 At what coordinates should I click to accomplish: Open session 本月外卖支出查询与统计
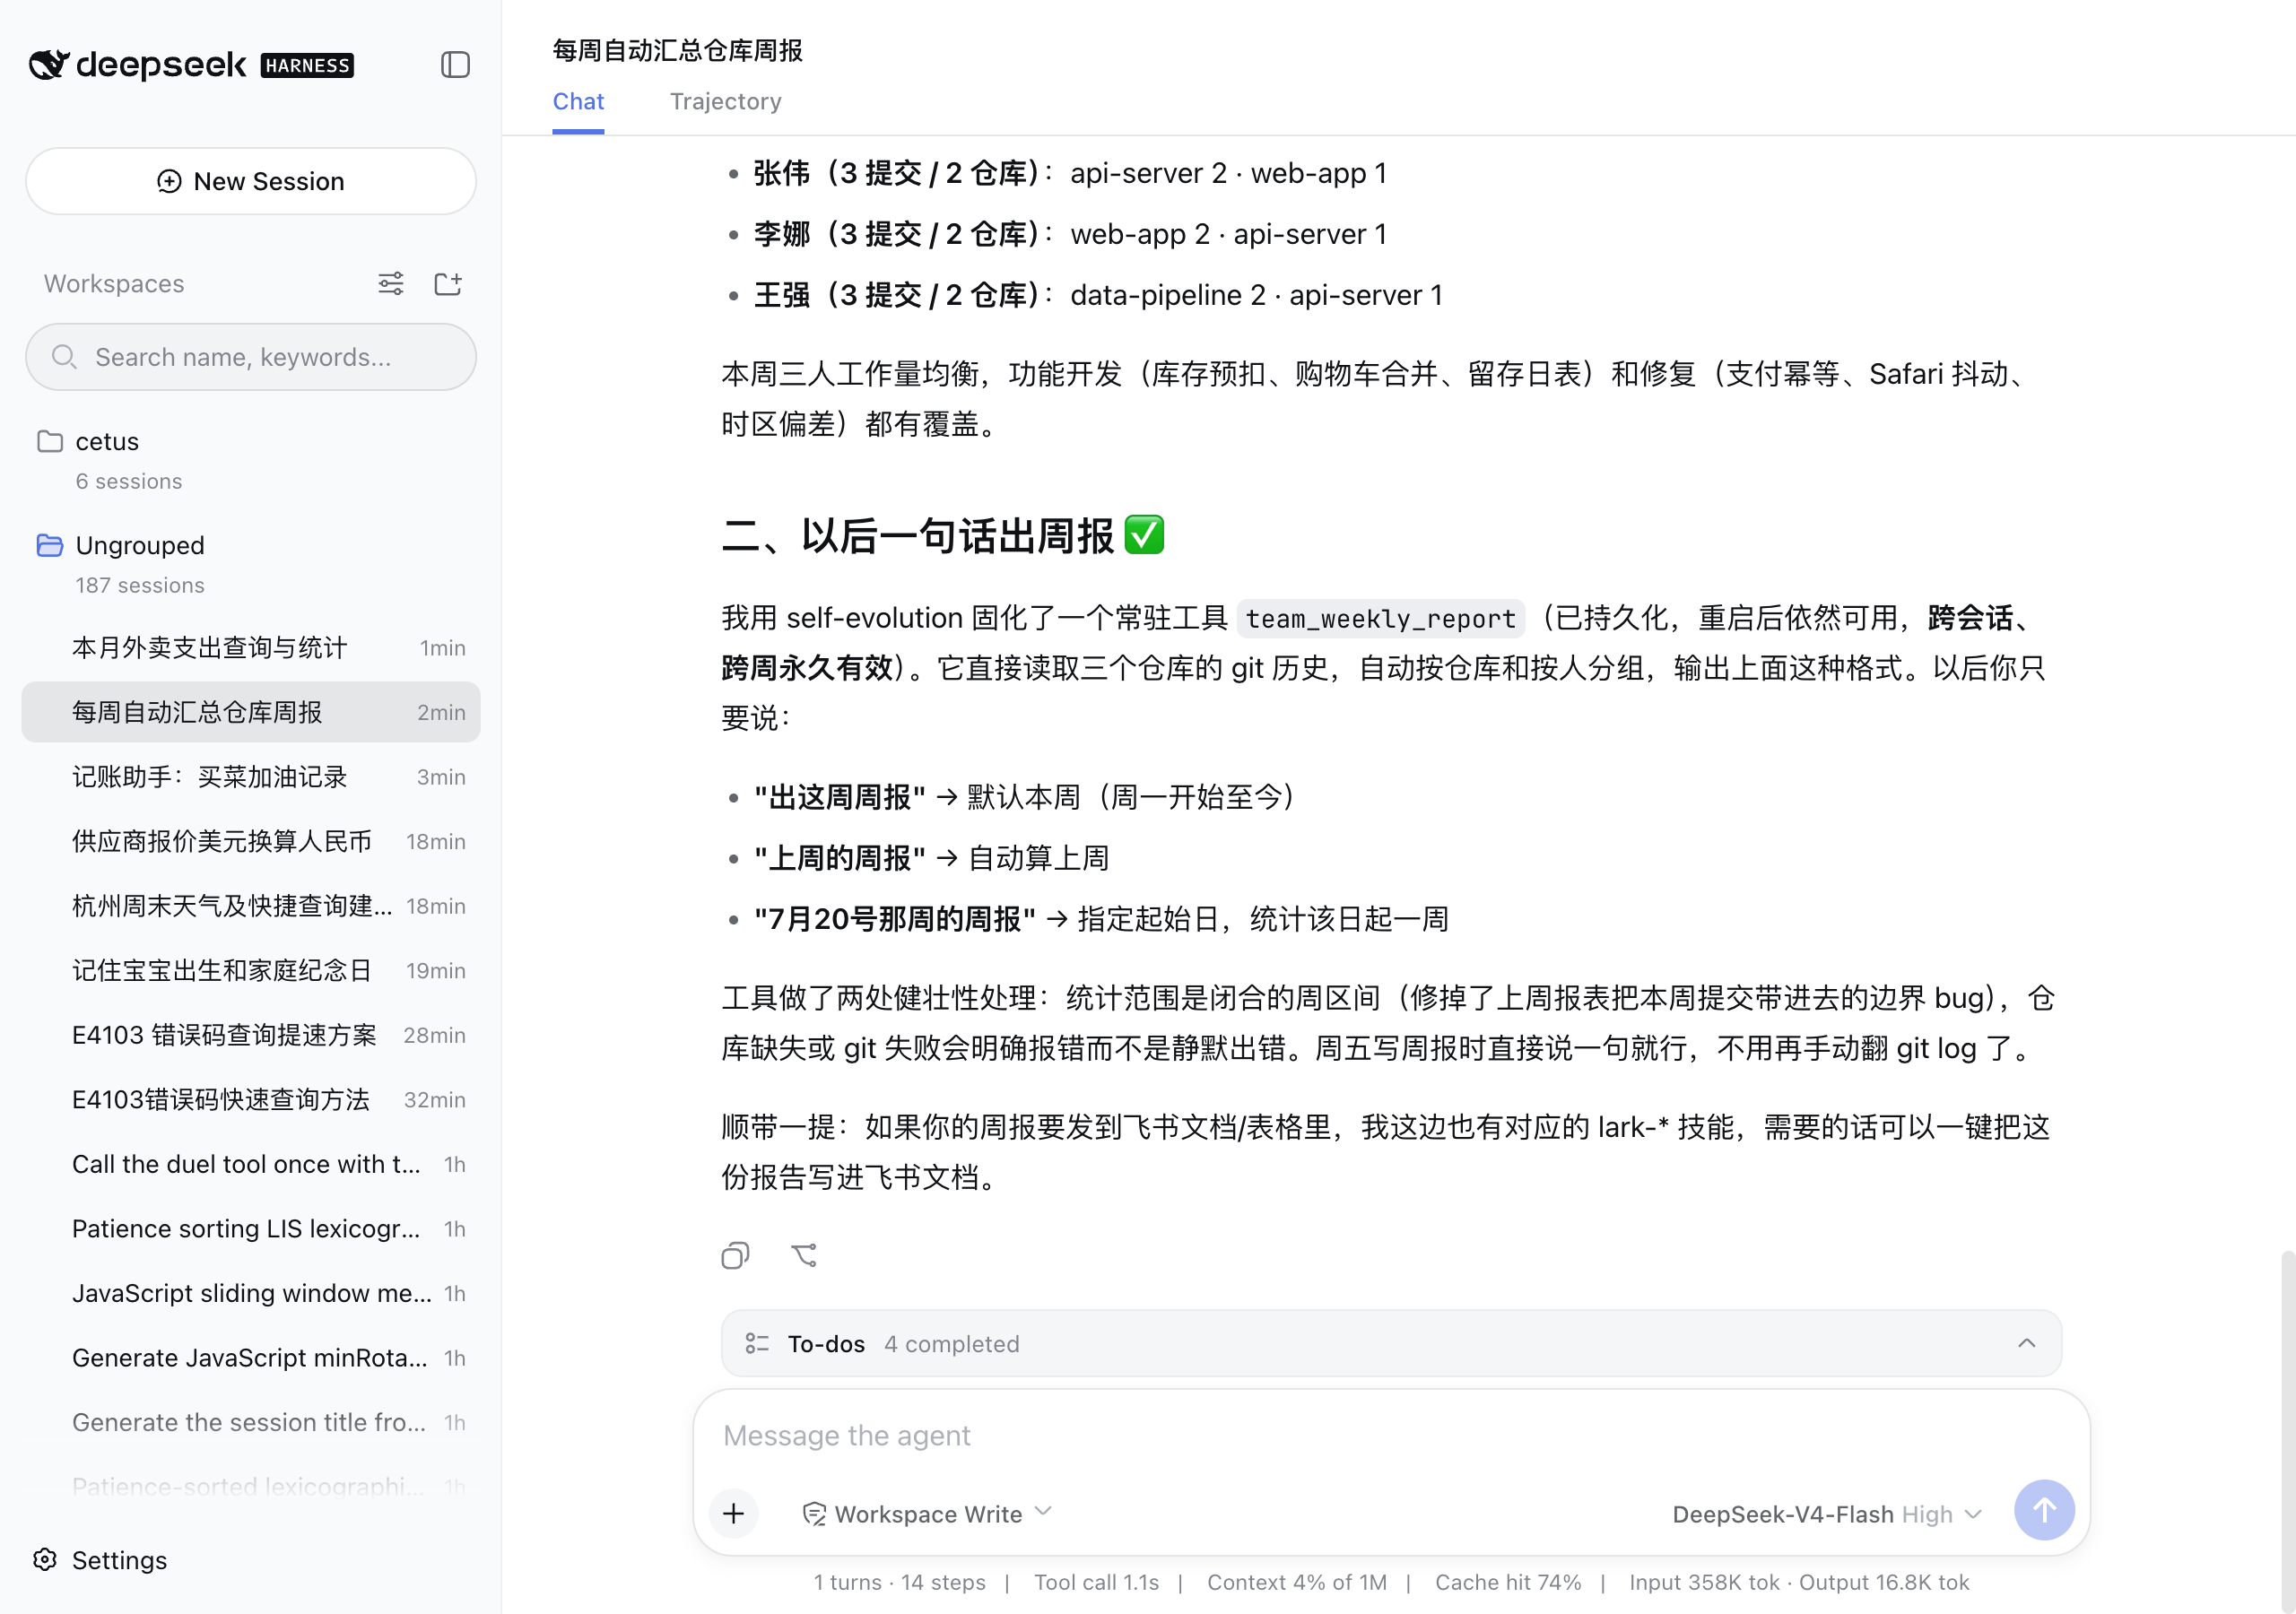click(250, 647)
